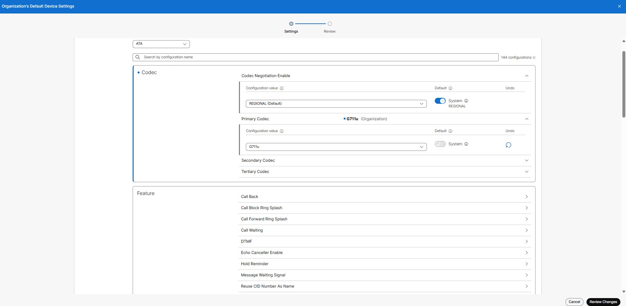Click the vertical scrollbar thumb
The height and width of the screenshot is (306, 626).
pyautogui.click(x=623, y=84)
